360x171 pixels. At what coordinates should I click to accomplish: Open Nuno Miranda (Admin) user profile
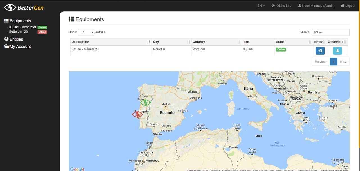(316, 6)
